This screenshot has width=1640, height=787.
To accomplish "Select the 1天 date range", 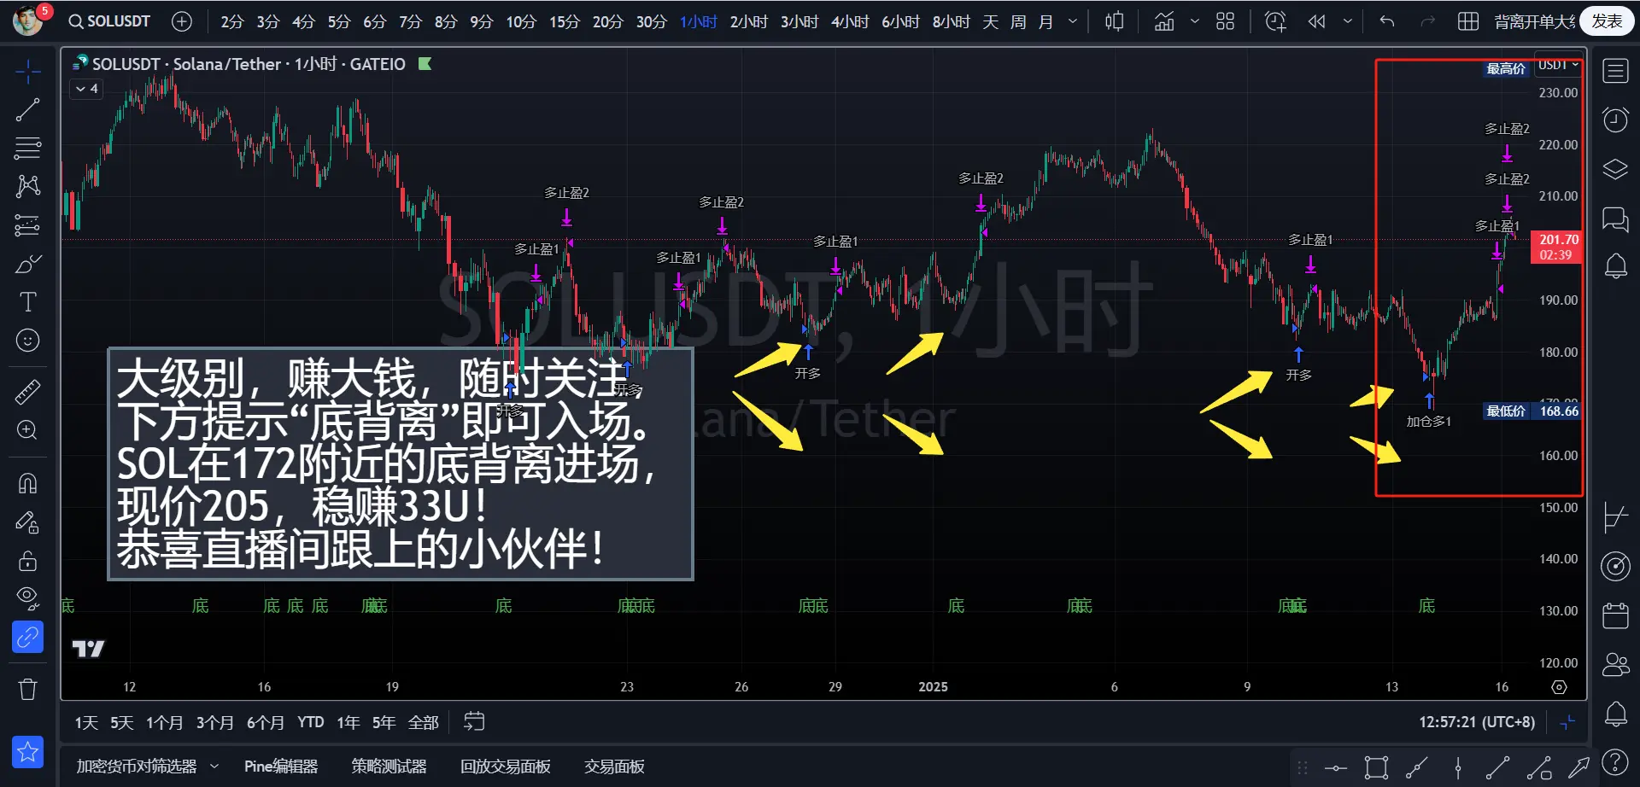I will (x=86, y=722).
